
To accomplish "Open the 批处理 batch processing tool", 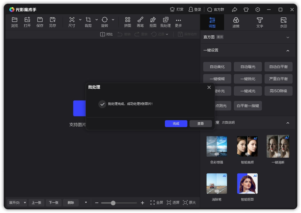I will [165, 20].
